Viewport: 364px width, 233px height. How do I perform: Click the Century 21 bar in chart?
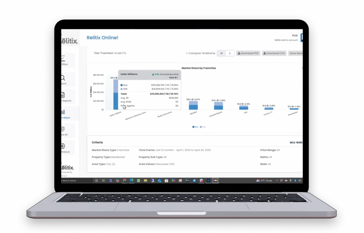click(269, 108)
